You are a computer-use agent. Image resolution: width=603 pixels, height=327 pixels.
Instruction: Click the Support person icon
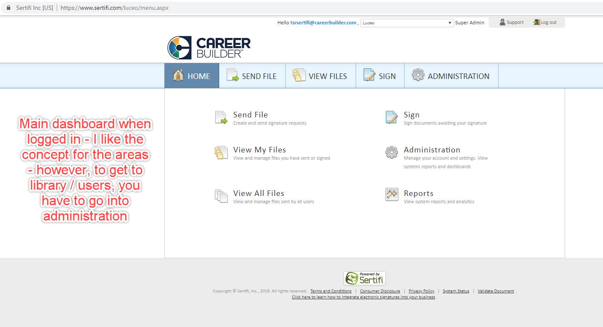click(x=503, y=22)
